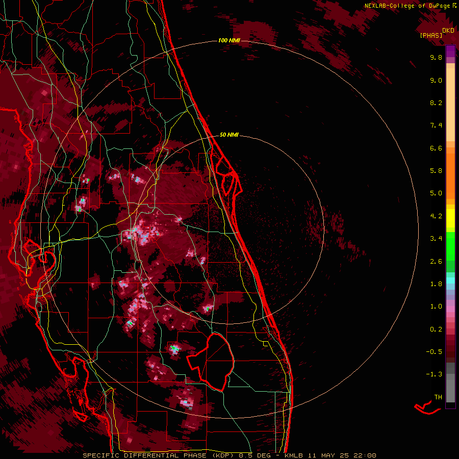Viewport: 459px width, 459px height.
Task: Click the cyan segment of the color bar
Action: point(450,280)
